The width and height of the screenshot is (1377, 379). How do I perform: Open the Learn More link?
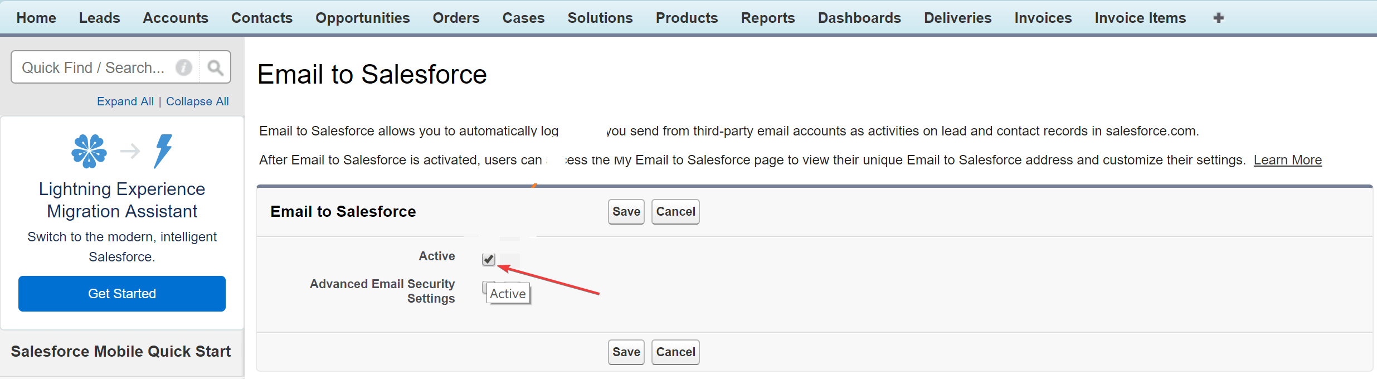coord(1287,160)
